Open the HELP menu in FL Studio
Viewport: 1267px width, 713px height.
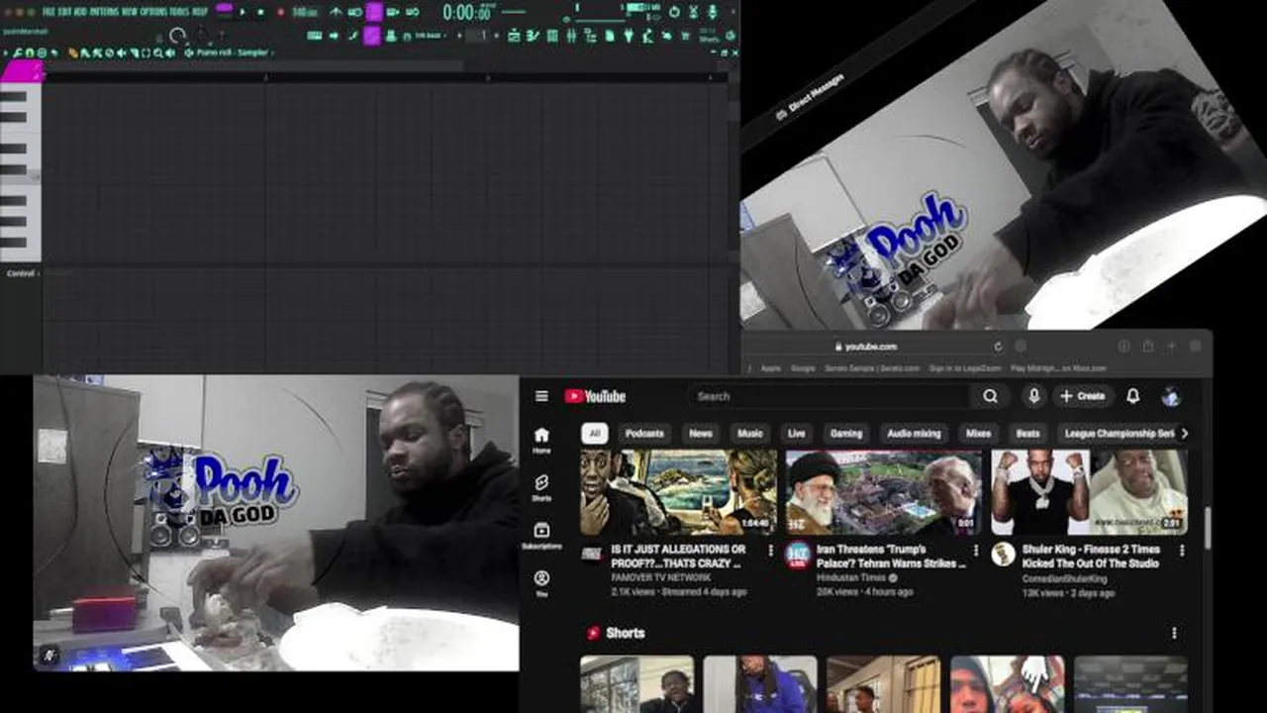click(200, 12)
